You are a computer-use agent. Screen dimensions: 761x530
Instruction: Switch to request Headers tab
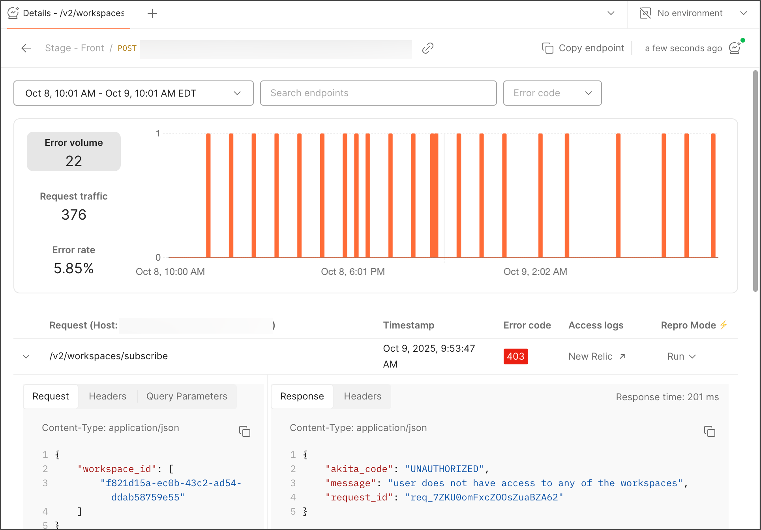pyautogui.click(x=107, y=396)
